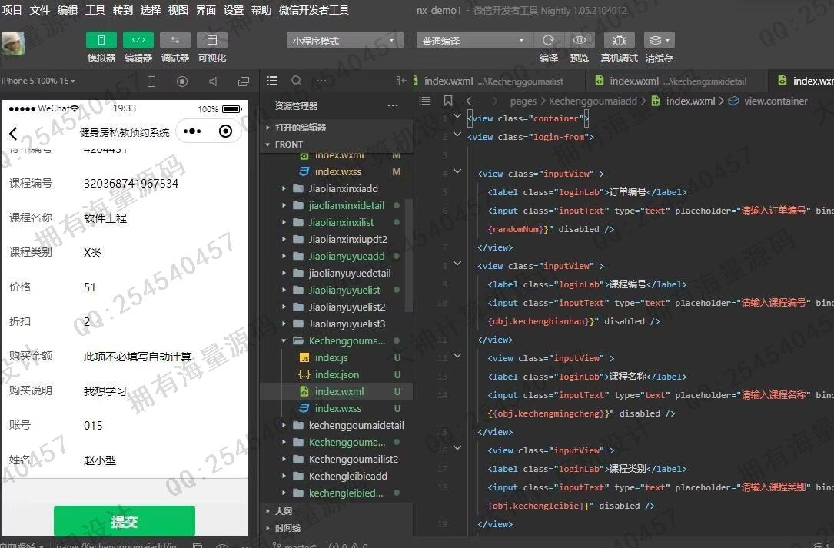
Task: Open the 设置 menu
Action: click(234, 9)
